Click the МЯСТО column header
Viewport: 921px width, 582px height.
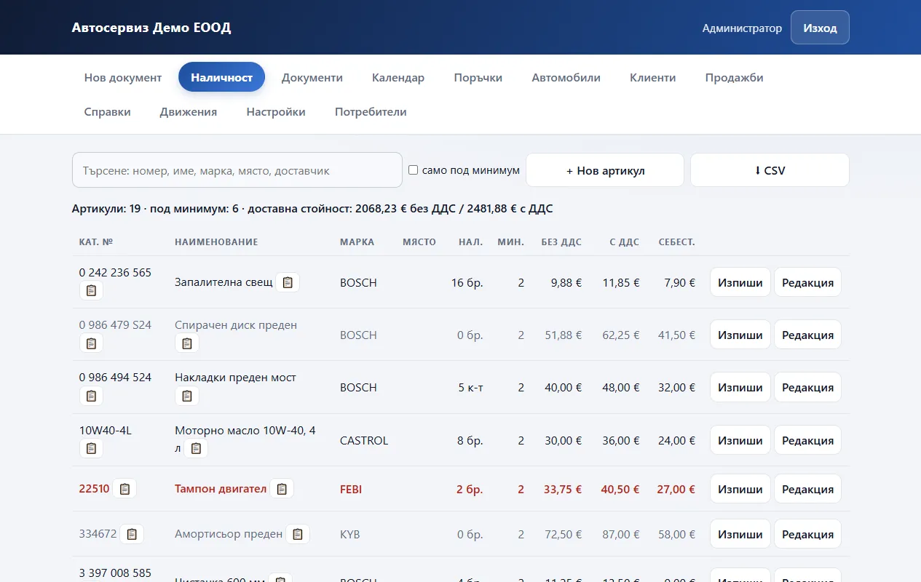tap(419, 242)
